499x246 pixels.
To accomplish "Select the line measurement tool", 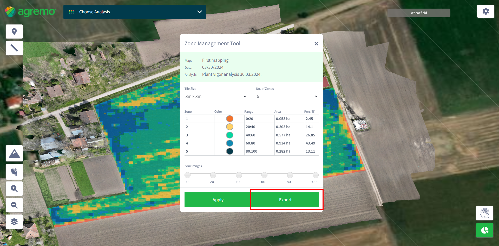I will [x=14, y=48].
